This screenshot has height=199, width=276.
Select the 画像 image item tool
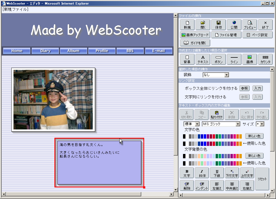[250, 59]
